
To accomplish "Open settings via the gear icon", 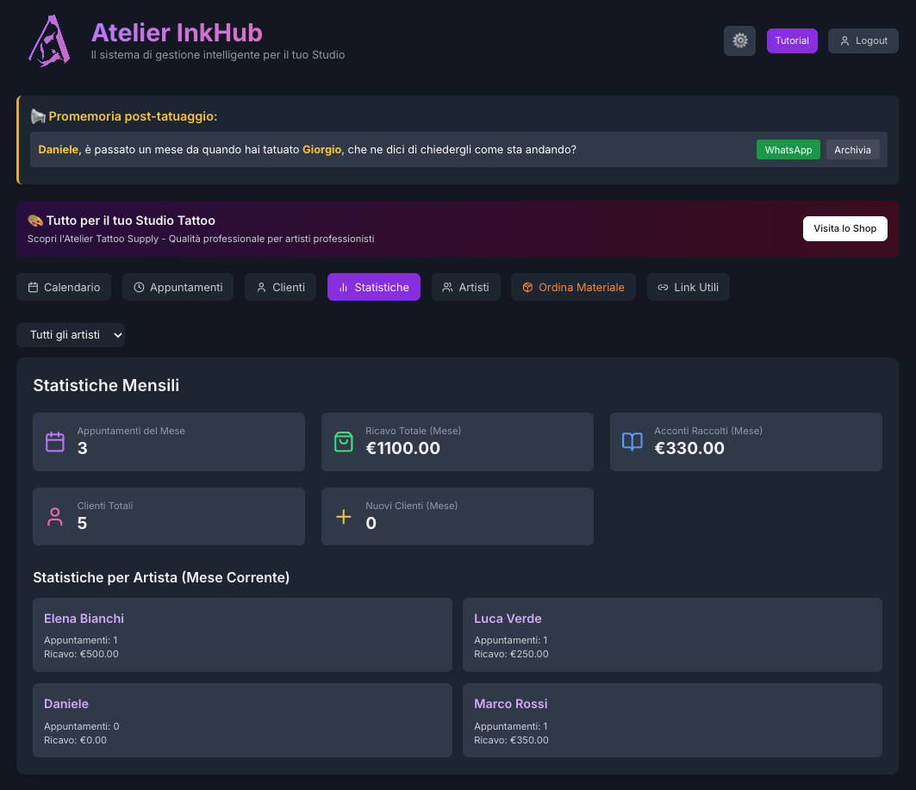I will pos(739,40).
